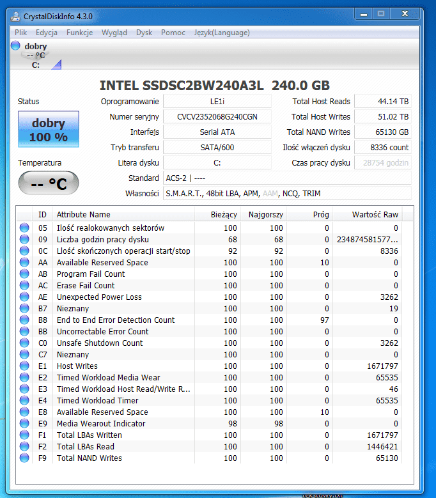
Task: Click the dobry 100 % health status button
Action: tap(49, 129)
